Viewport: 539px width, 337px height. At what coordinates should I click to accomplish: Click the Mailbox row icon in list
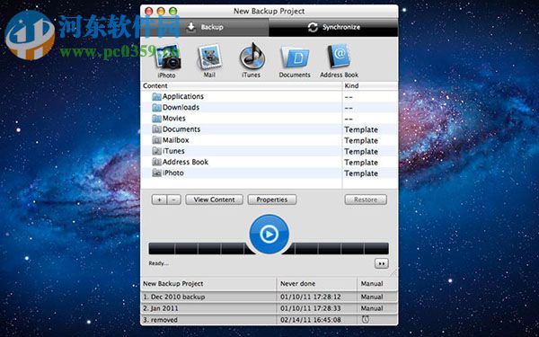click(156, 140)
